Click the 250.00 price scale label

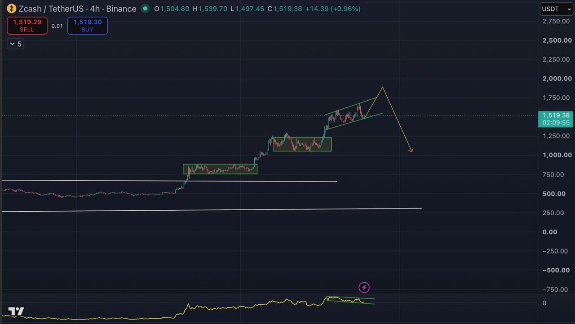coord(554,213)
